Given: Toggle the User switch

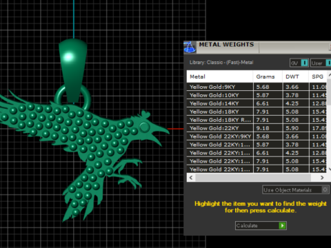Looking at the screenshot, I should (321, 63).
